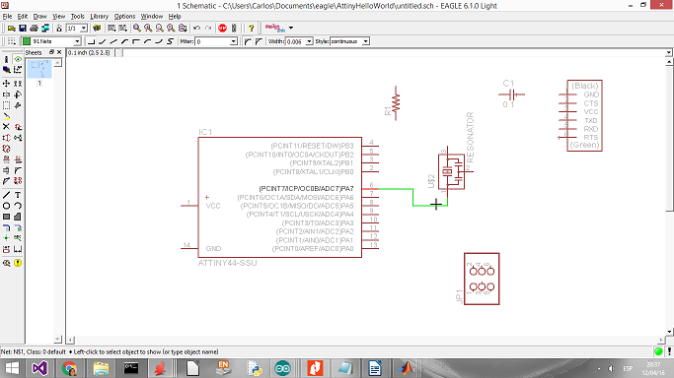Select the sheet 1 thumbnail
The width and height of the screenshot is (674, 378).
pyautogui.click(x=39, y=69)
